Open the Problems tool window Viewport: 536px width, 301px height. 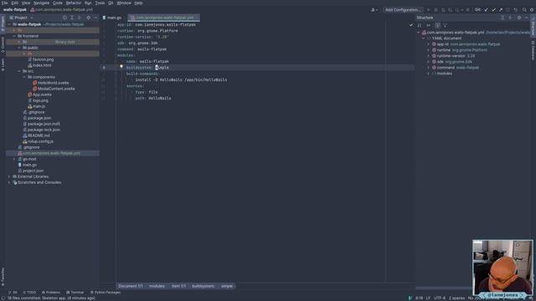(50, 293)
